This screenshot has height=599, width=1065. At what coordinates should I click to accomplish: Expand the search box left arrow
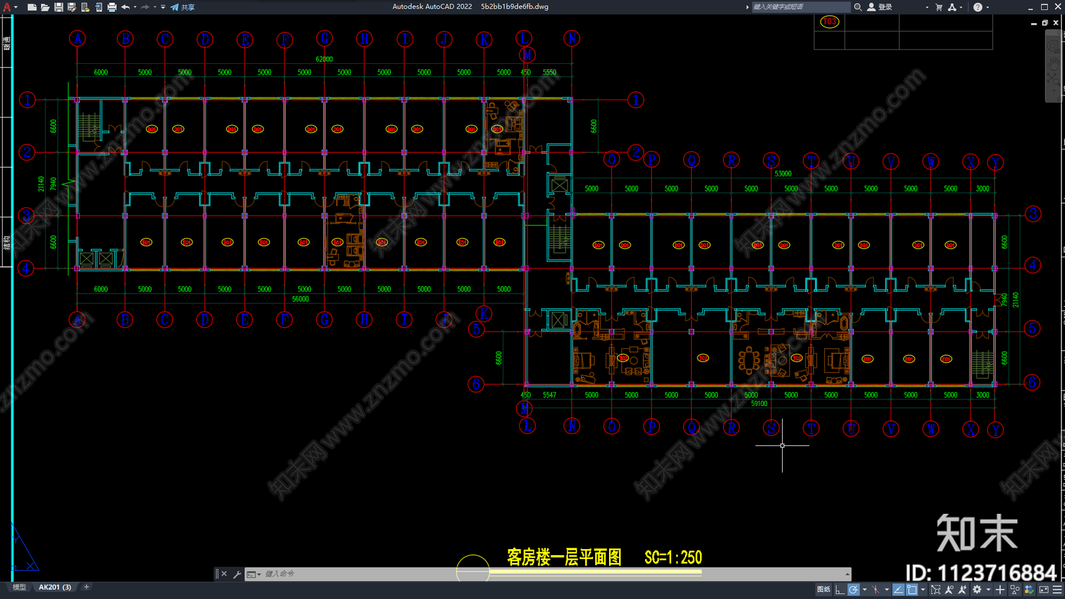(747, 7)
